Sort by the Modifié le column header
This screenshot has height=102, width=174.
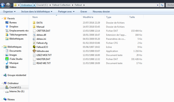pos(88,17)
